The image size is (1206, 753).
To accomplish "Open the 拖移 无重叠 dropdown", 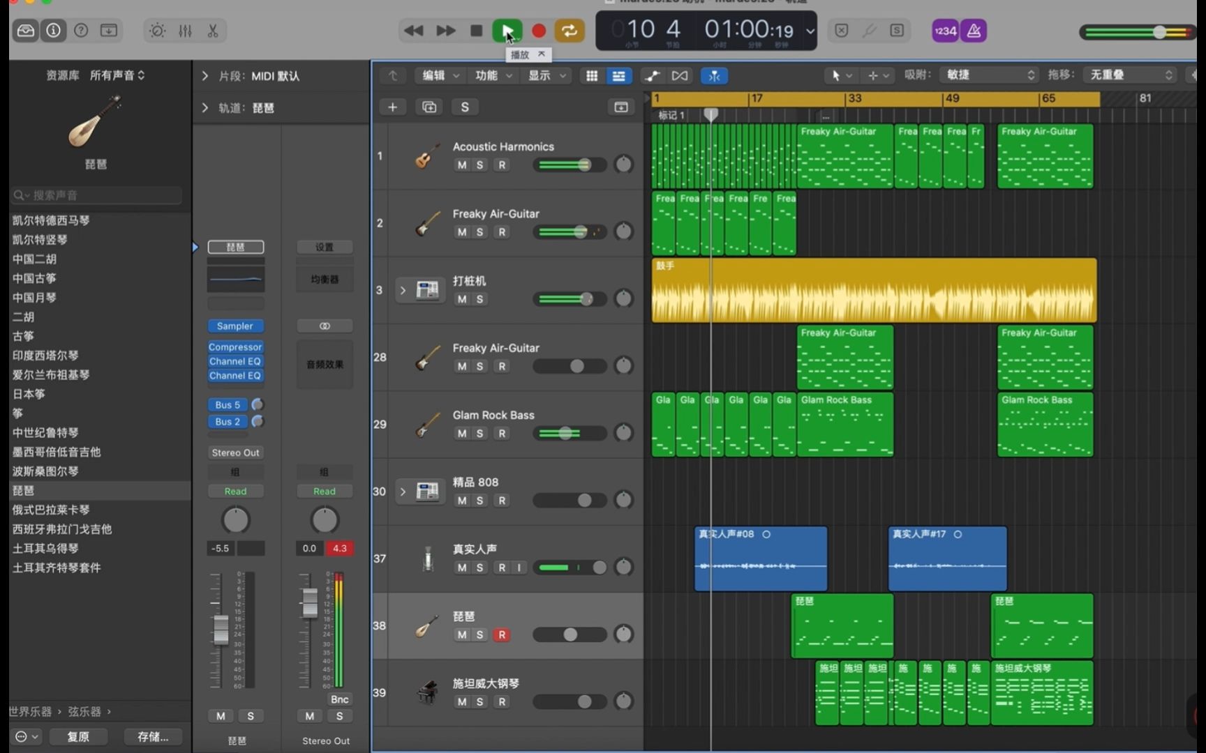I will click(1131, 75).
